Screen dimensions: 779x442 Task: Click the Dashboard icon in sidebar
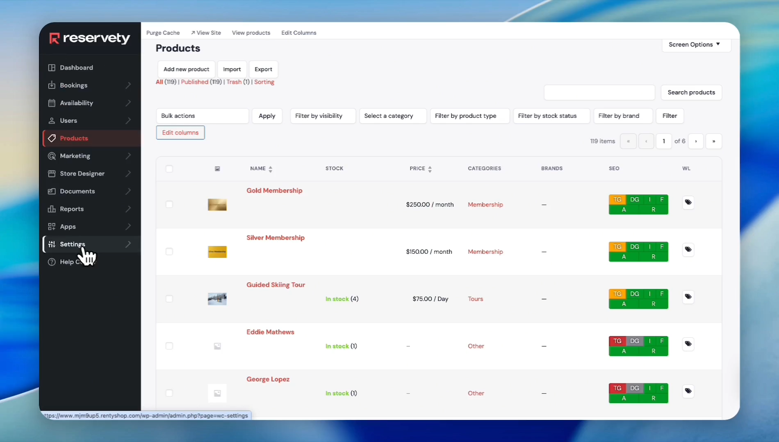pyautogui.click(x=52, y=68)
